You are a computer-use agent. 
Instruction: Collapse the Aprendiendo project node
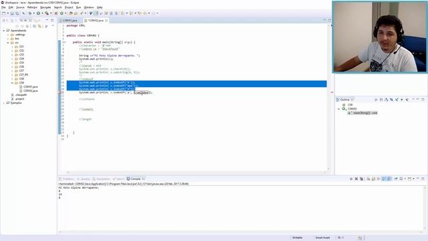(4, 31)
